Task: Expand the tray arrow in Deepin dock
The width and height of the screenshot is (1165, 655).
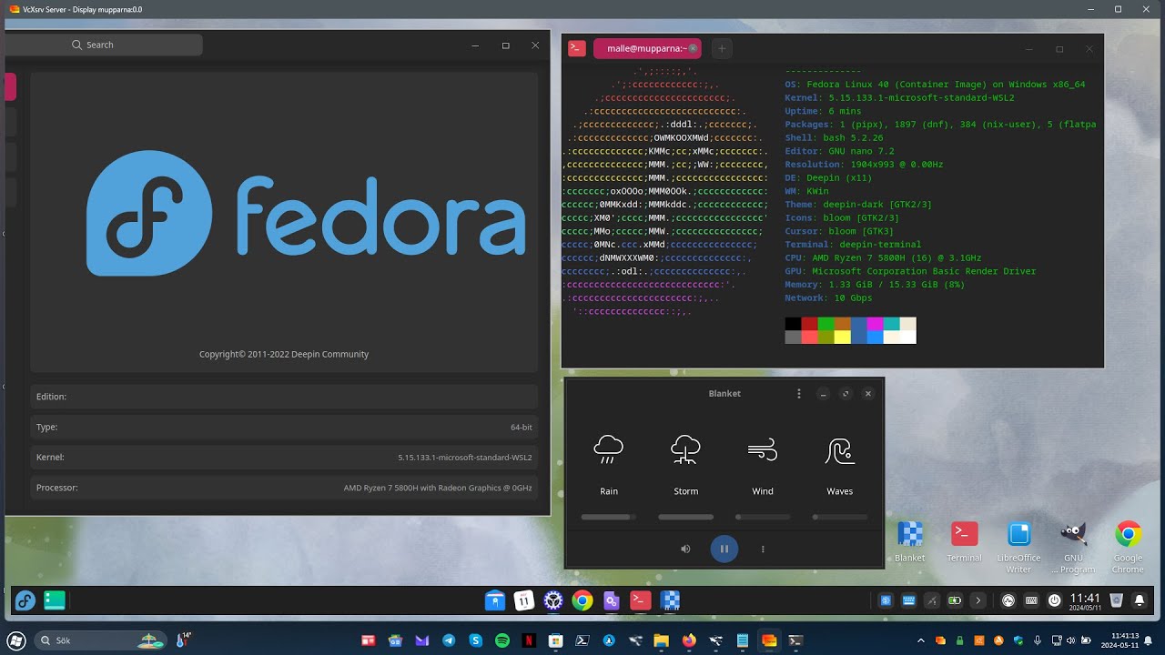Action: (978, 600)
